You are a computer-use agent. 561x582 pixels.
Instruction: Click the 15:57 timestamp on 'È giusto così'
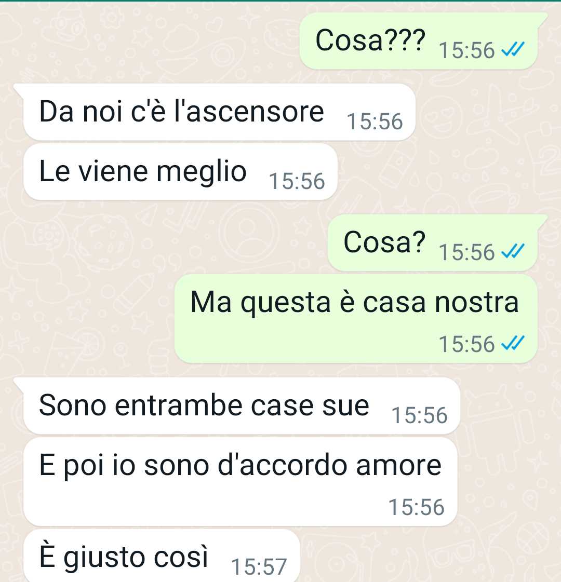259,567
